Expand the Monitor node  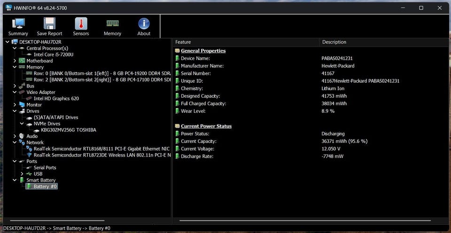tap(15, 105)
